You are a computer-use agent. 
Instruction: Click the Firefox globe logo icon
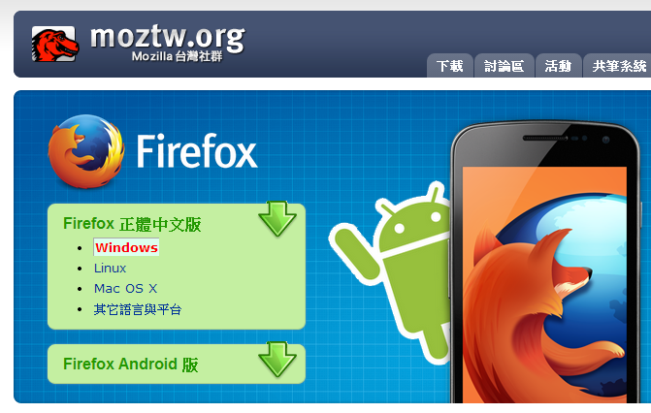86,151
